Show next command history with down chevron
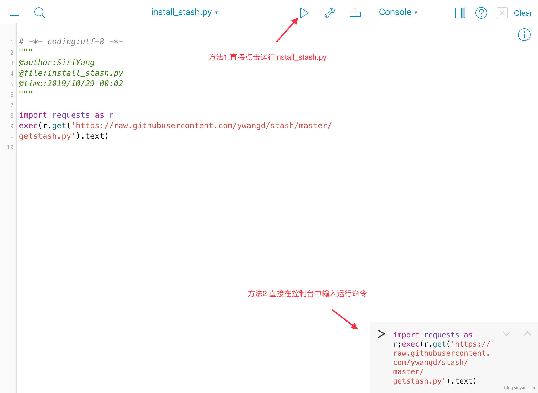This screenshot has width=538, height=393. (506, 334)
